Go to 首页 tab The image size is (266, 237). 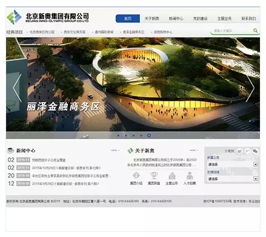[x=128, y=19]
